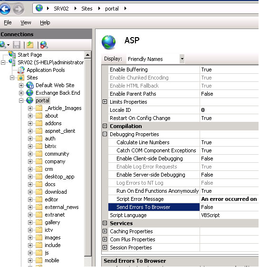This screenshot has width=259, height=267.
Task: Expand Limits Properties
Action: tap(105, 102)
